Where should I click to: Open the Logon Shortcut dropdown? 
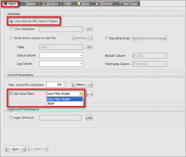(60, 118)
